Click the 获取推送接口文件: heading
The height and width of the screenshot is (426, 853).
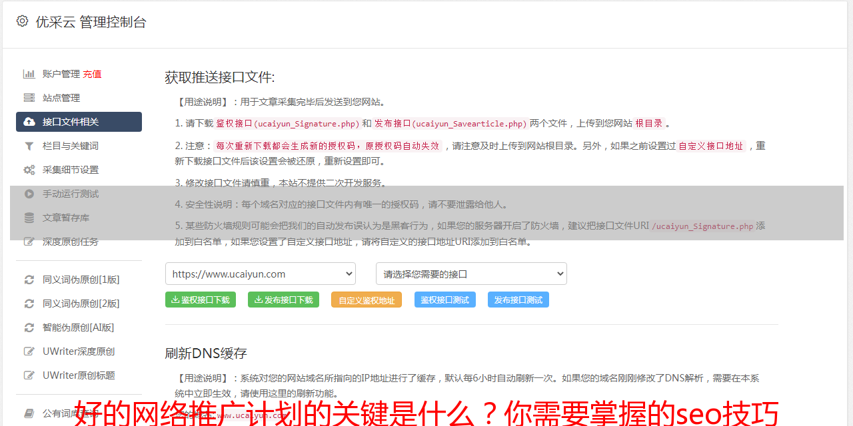(x=220, y=77)
